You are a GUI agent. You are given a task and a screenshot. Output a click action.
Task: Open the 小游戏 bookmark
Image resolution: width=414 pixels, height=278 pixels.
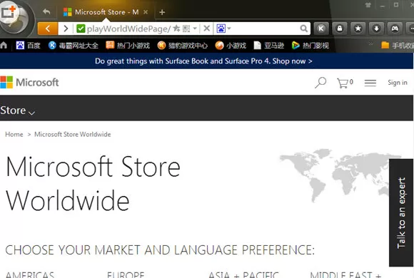pos(231,46)
